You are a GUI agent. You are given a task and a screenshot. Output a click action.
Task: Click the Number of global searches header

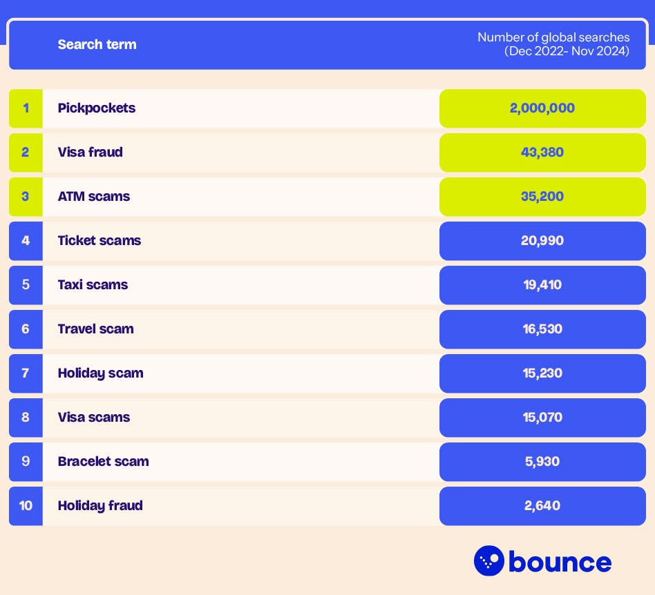(553, 44)
